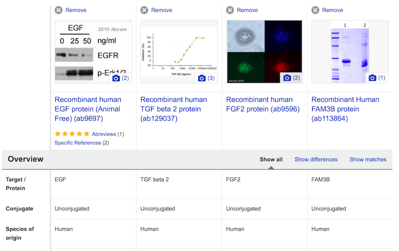
Task: Open the camera image gallery for FAM3B protein
Action: pos(377,78)
